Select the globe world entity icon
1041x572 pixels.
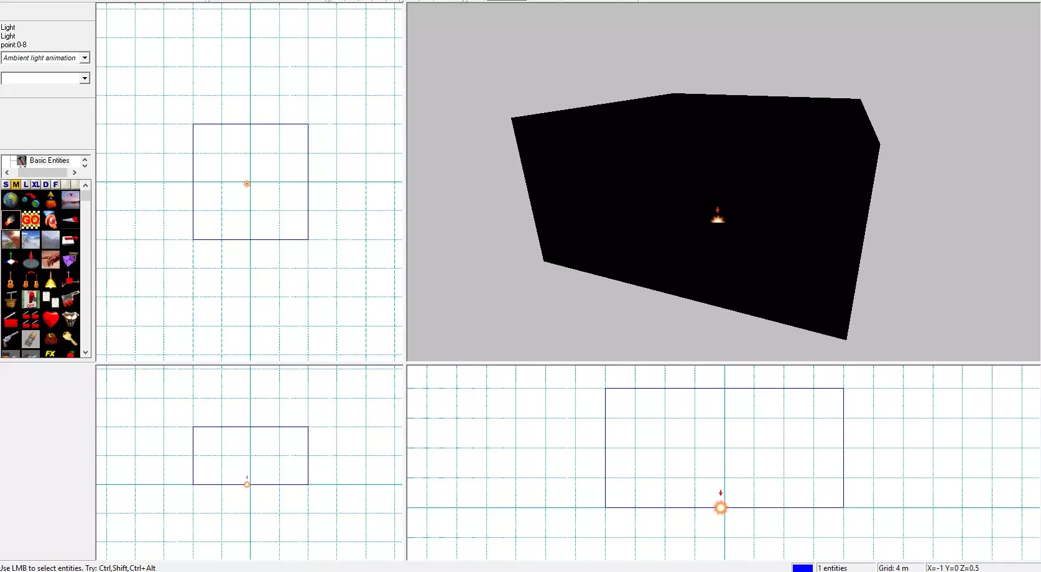click(11, 200)
